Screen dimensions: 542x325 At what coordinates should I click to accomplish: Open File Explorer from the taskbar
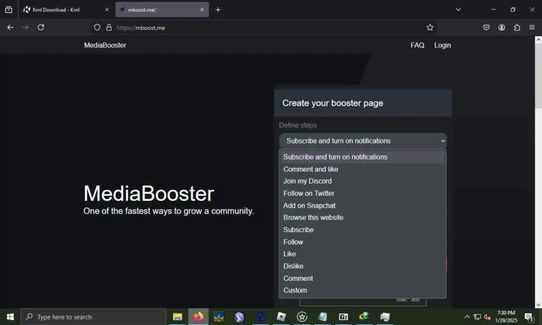coord(177,317)
